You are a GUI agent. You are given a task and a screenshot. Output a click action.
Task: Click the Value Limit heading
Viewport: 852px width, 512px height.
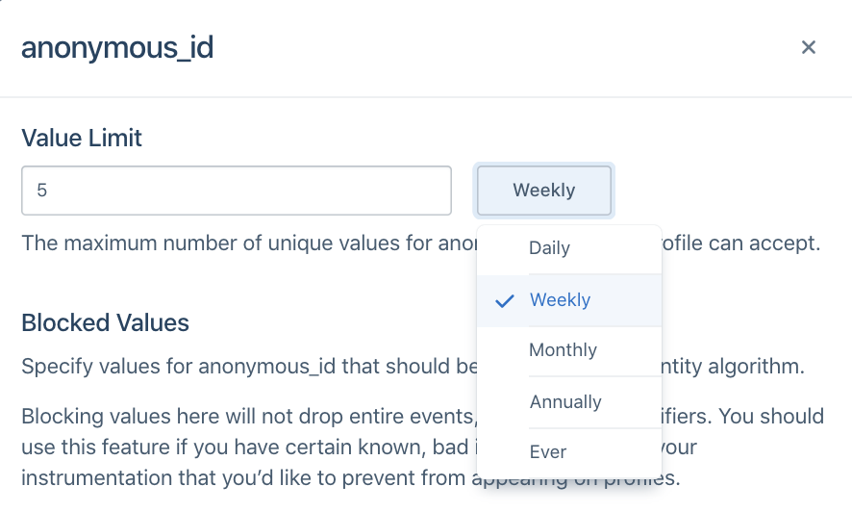coord(82,138)
